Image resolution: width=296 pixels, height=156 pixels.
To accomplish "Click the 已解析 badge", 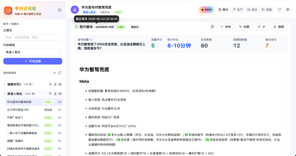I will (x=121, y=27).
